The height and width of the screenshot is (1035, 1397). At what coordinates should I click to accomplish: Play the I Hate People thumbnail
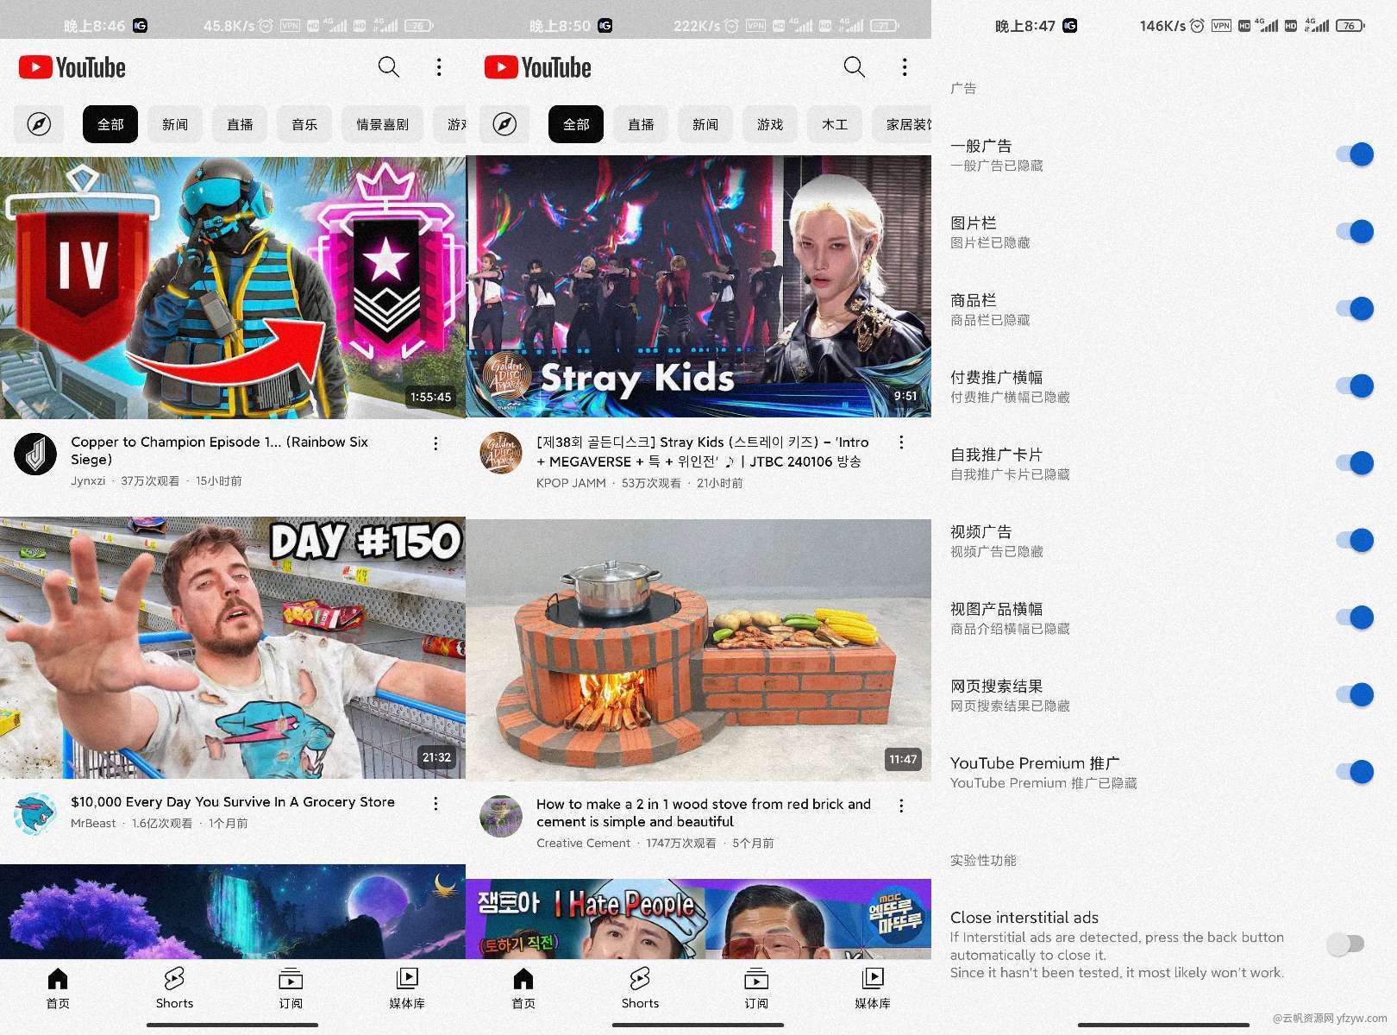pos(698,919)
